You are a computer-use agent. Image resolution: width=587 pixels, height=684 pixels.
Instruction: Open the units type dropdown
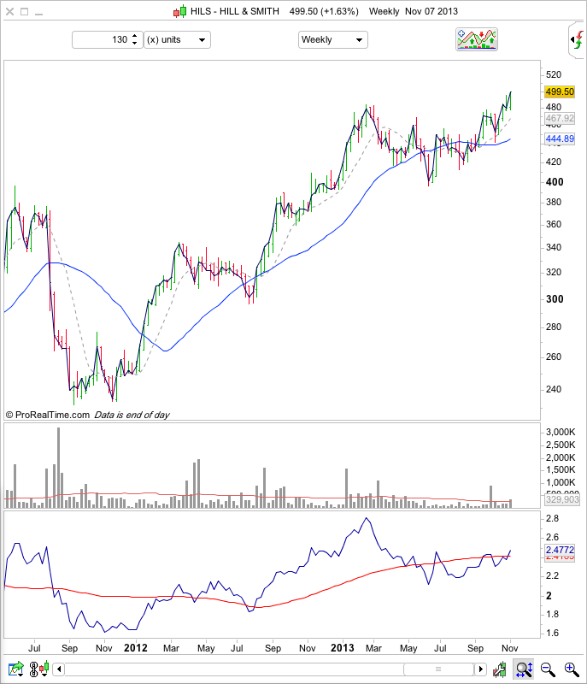click(x=178, y=39)
